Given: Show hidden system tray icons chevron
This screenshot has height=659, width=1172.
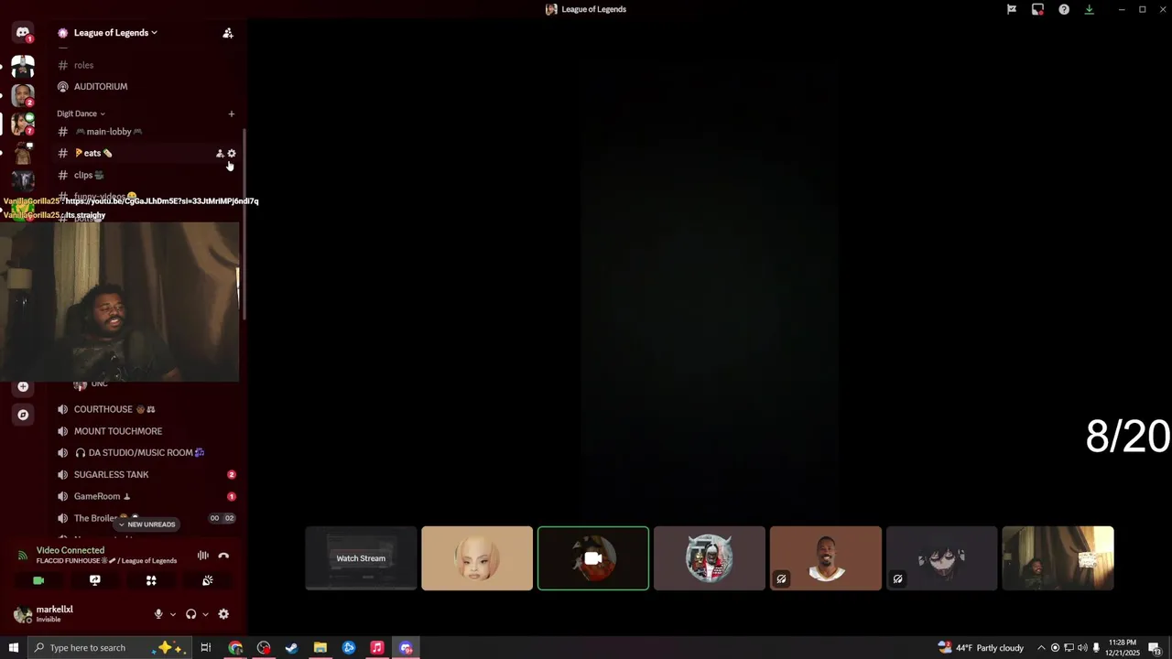Looking at the screenshot, I should coord(1041,648).
